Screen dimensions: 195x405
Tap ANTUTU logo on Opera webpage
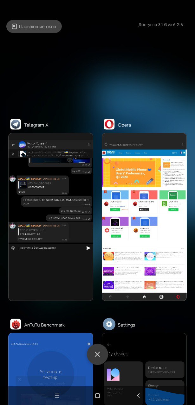click(109, 153)
